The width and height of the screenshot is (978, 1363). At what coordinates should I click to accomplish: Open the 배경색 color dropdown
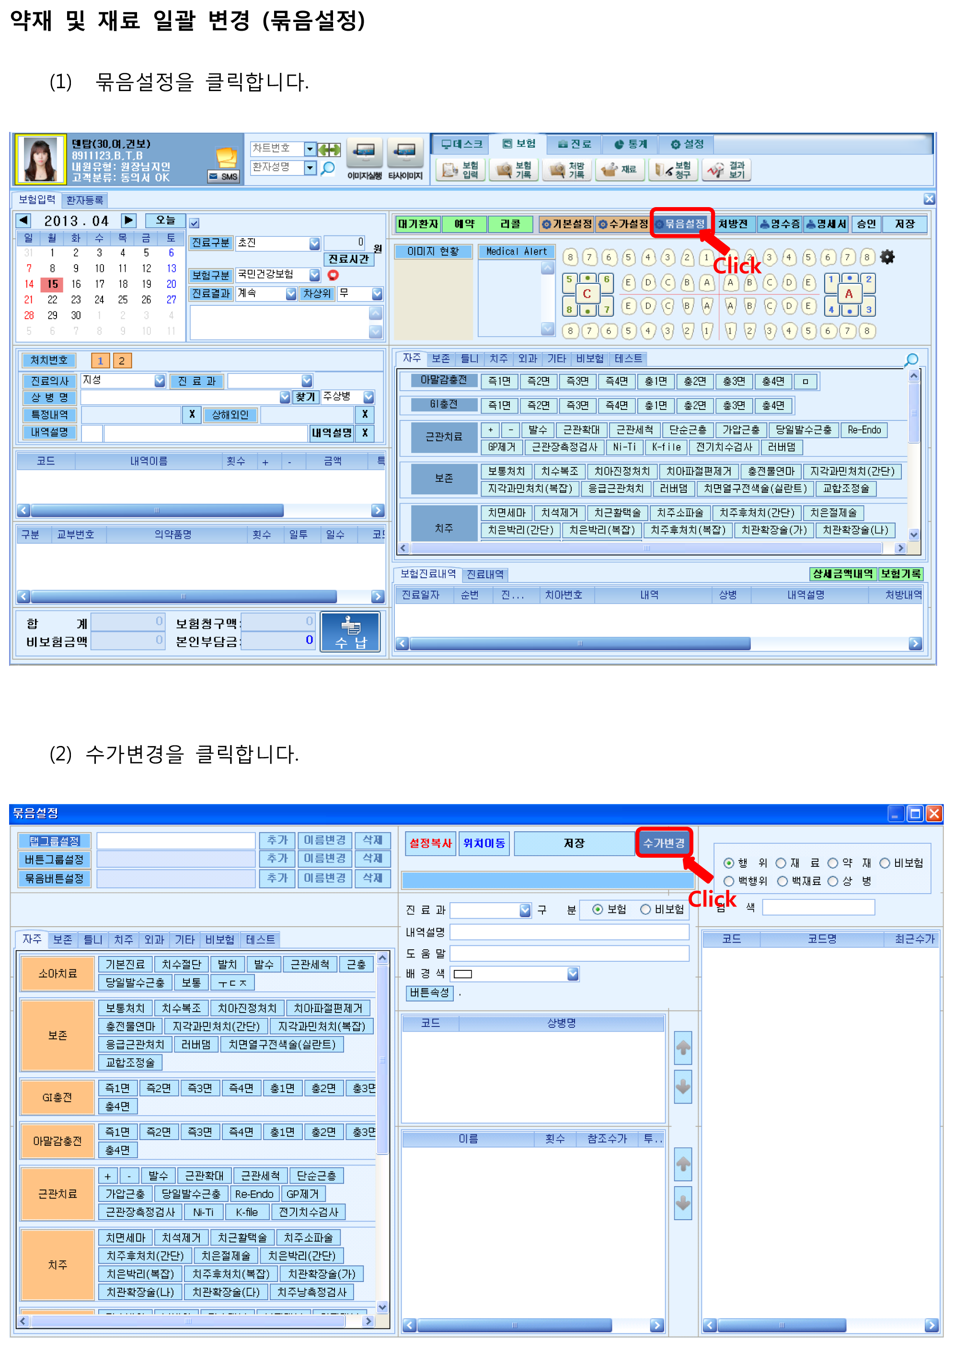click(573, 974)
